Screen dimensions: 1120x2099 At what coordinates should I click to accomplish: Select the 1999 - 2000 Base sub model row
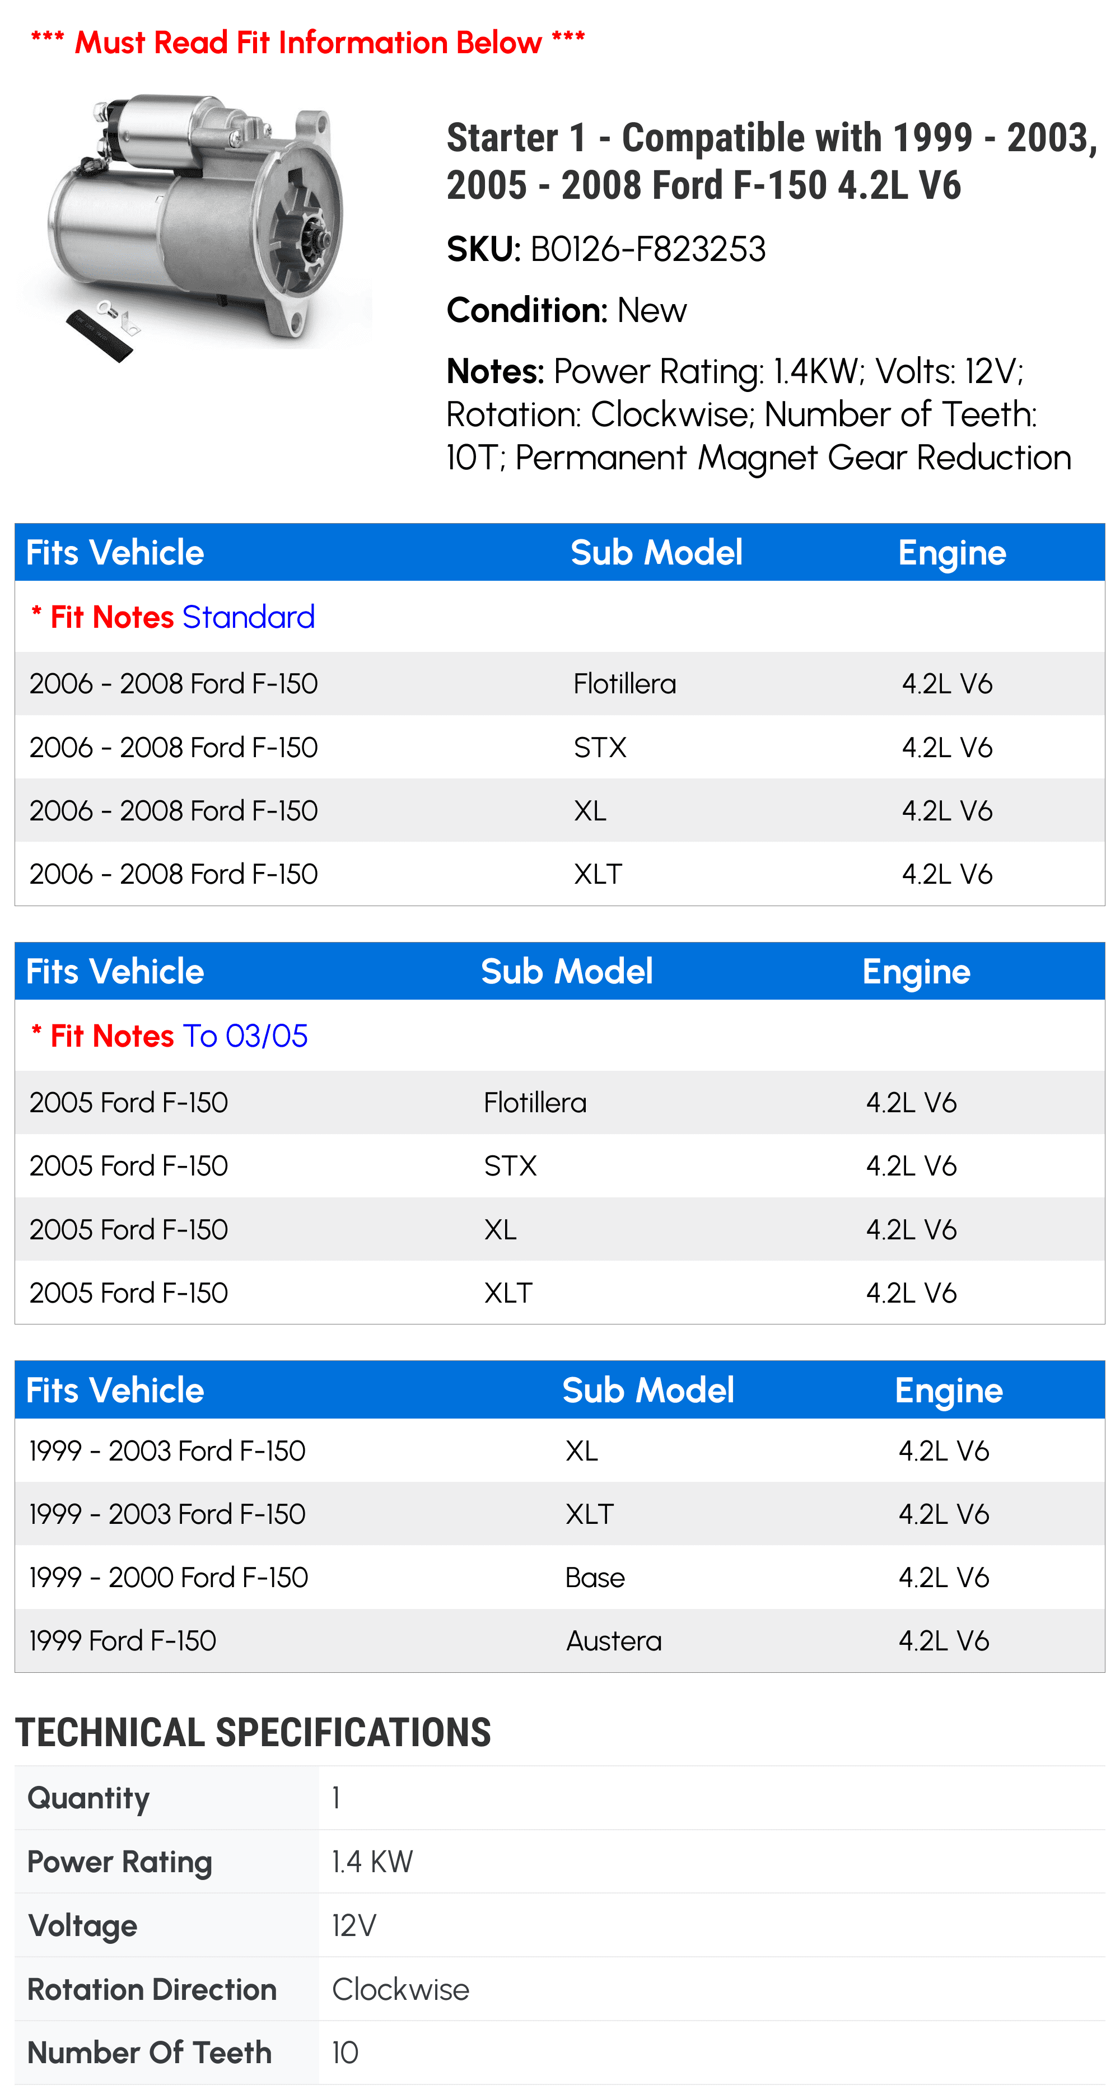(x=559, y=1578)
